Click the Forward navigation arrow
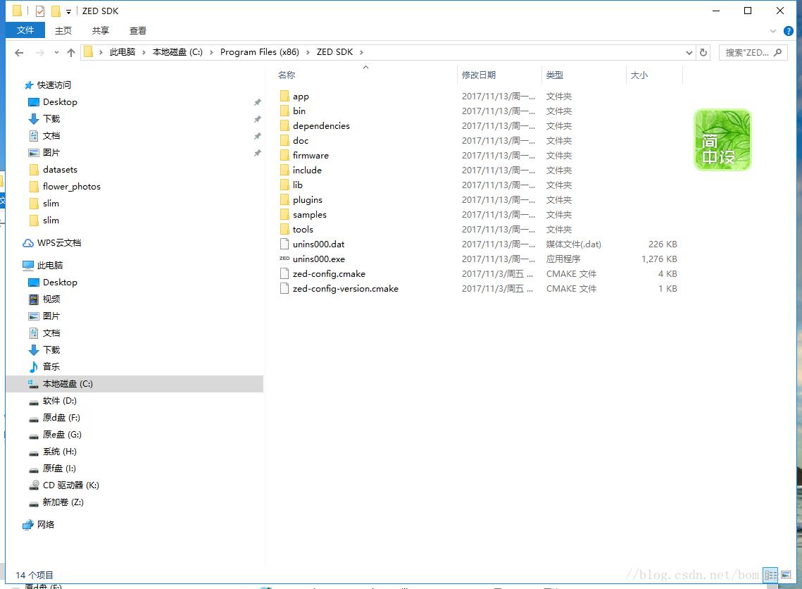Image resolution: width=802 pixels, height=589 pixels. coord(40,52)
